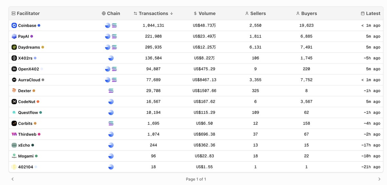The image size is (387, 185).
Task: Click the OpenX402 logo icon
Action: 14,69
